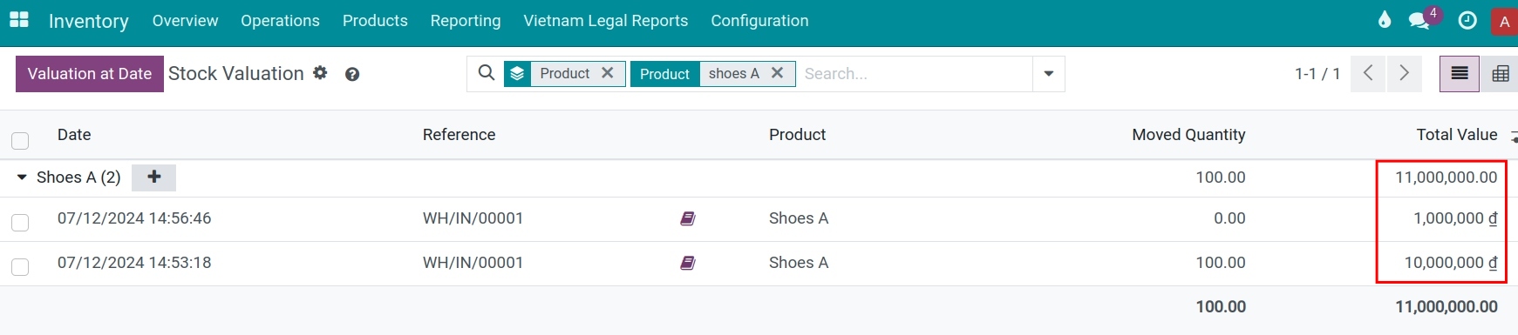Switch to list view

click(x=1460, y=74)
